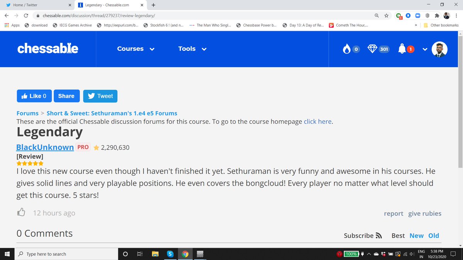The image size is (463, 260).
Task: Open the Cometh The Hour bookmark
Action: (x=348, y=25)
